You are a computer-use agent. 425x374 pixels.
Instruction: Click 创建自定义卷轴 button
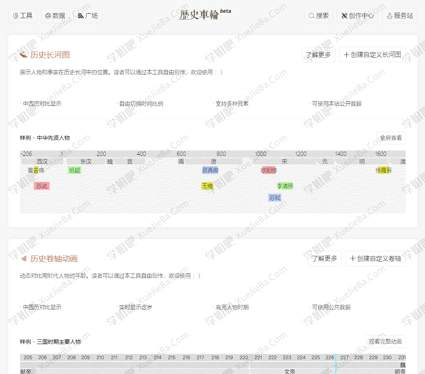tap(375, 259)
